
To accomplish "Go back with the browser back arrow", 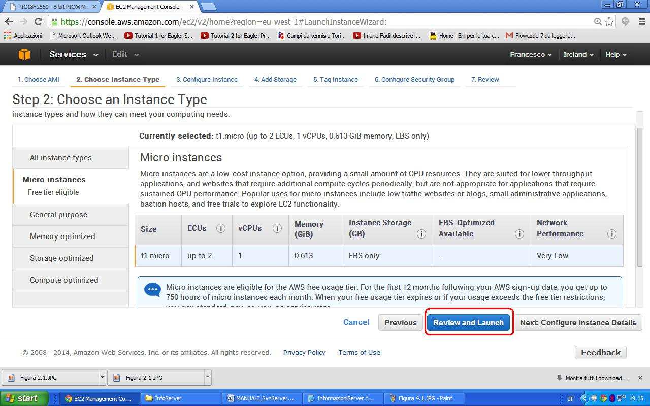I will (9, 21).
